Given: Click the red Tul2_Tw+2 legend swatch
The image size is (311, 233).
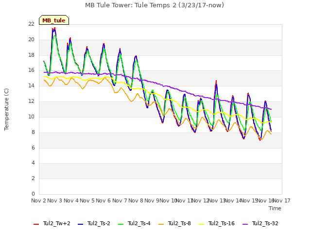Looking at the screenshot, I should 36,224.
